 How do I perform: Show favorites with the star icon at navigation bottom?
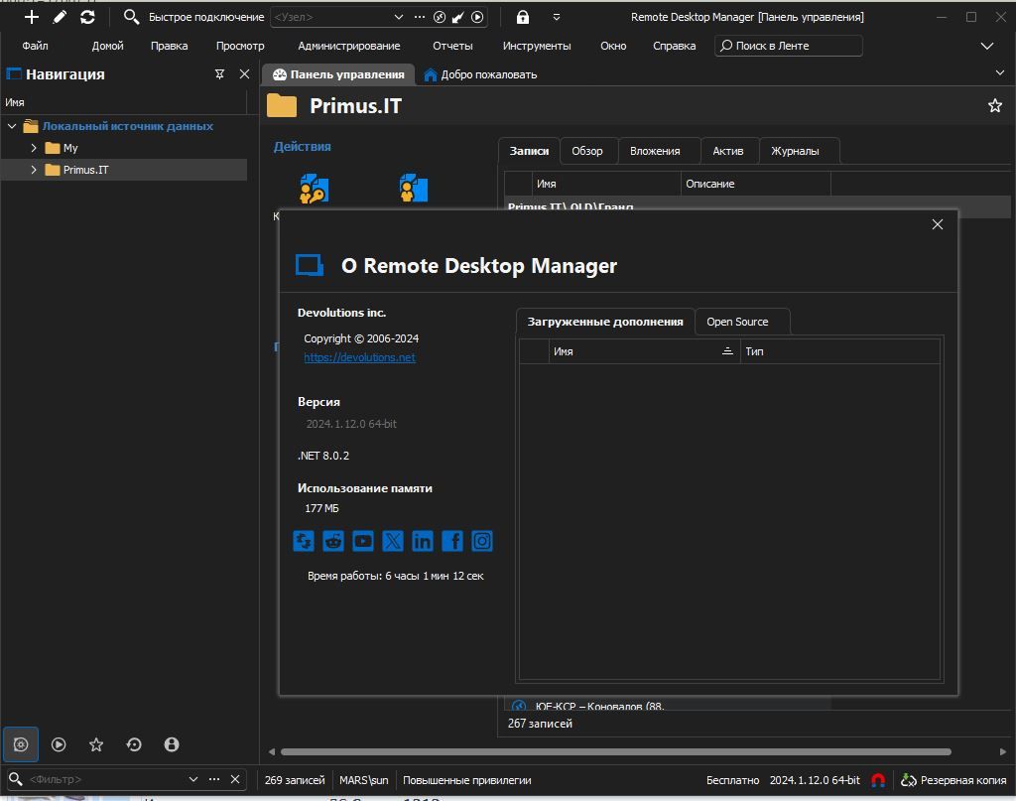[96, 744]
